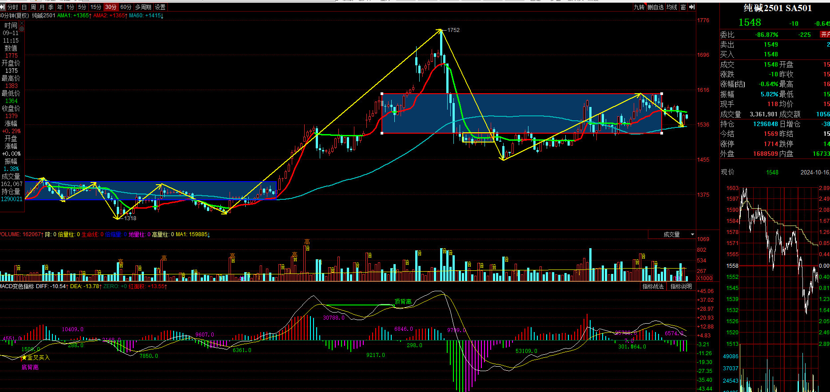This screenshot has width=830, height=392.
Task: Open the 窗 window layout icon
Action: pos(683,7)
